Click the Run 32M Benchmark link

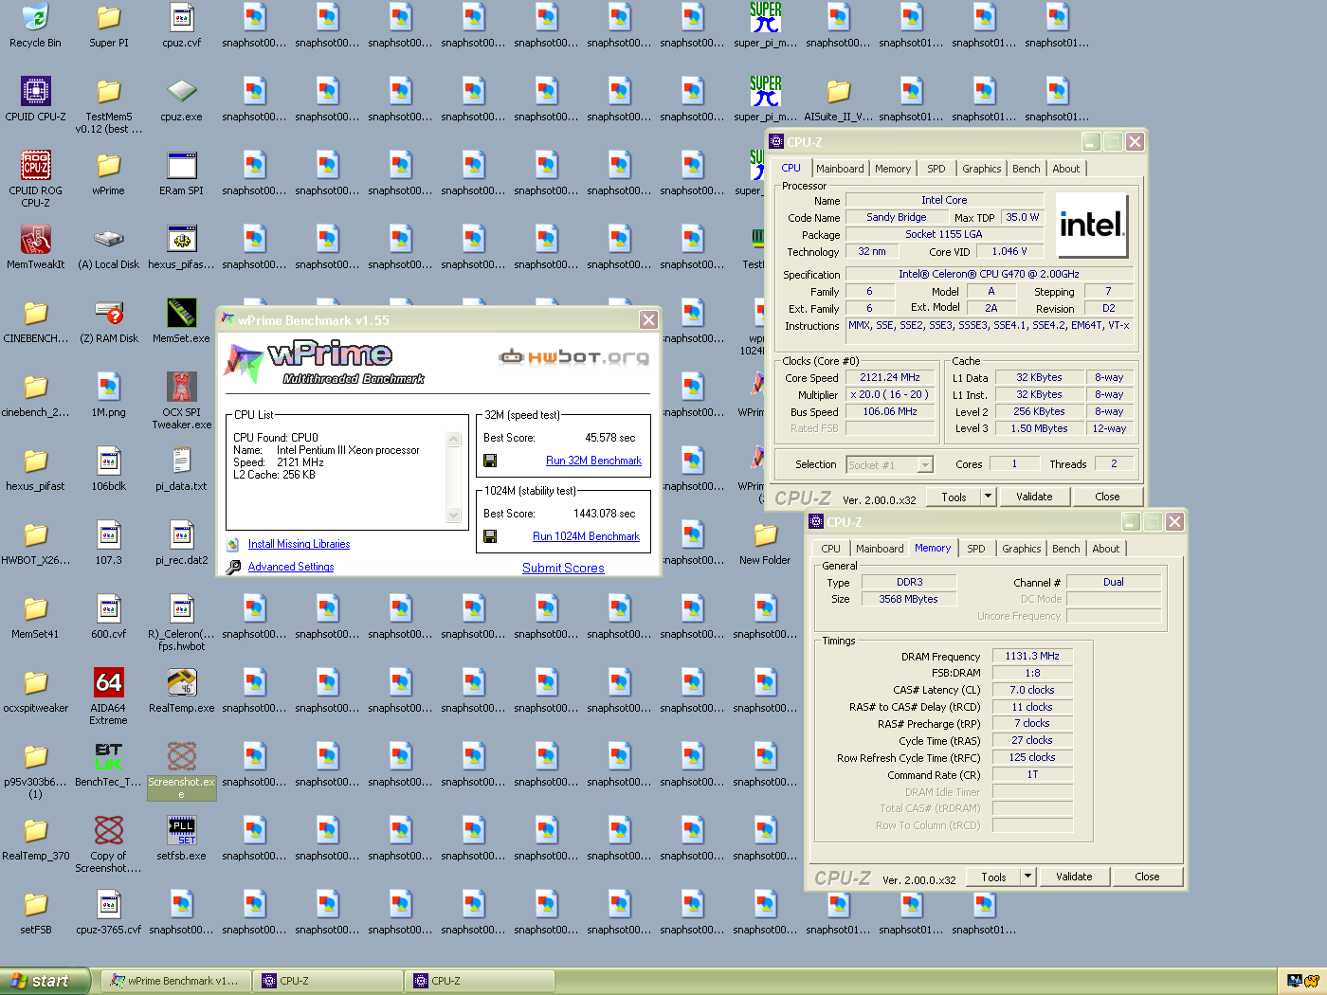point(593,461)
